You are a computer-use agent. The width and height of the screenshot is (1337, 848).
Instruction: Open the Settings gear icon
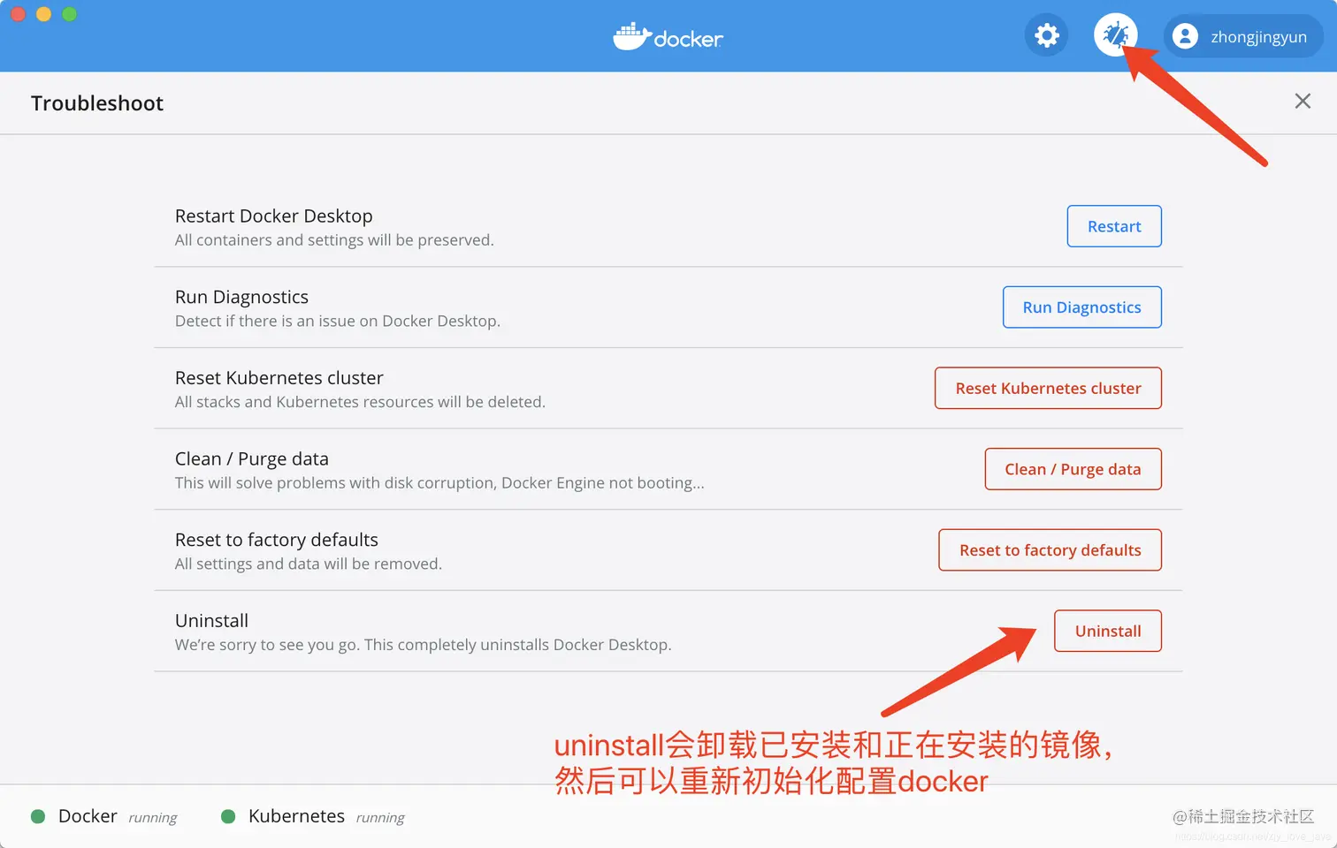(1047, 35)
